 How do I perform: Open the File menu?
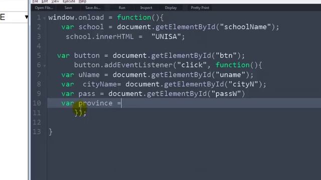[x=35, y=1]
